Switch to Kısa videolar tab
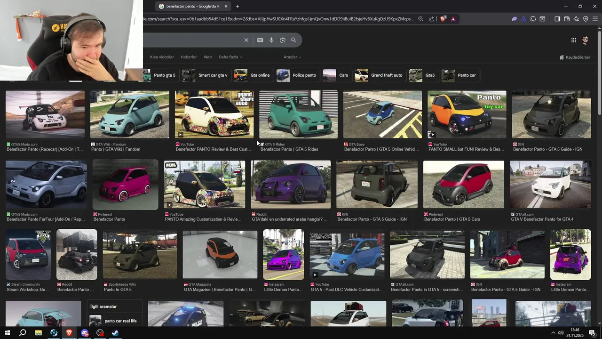Viewport: 602px width, 339px height. 162,57
